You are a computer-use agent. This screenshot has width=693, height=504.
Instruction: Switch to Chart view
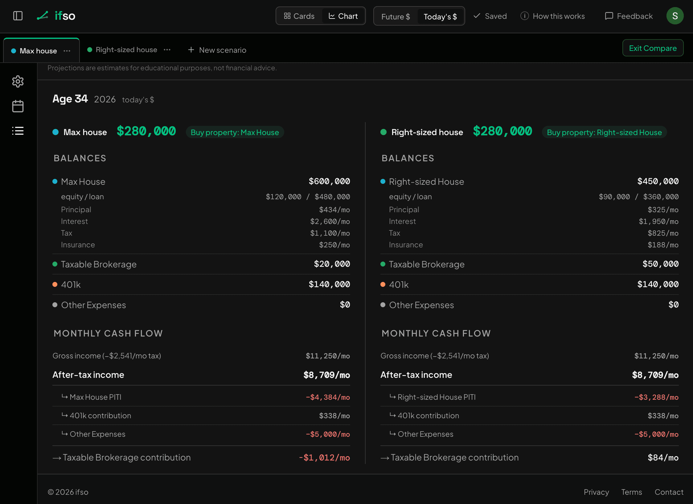point(343,16)
